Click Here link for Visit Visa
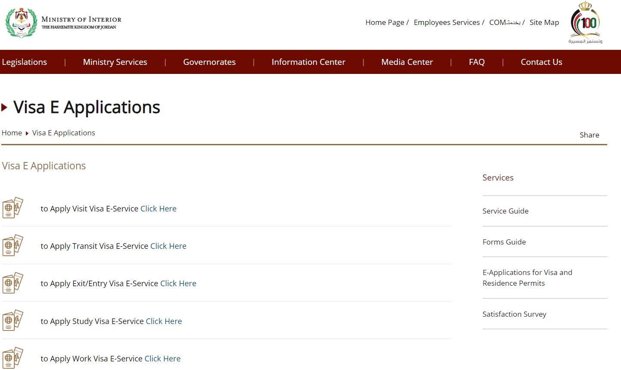621x370 pixels. click(158, 209)
